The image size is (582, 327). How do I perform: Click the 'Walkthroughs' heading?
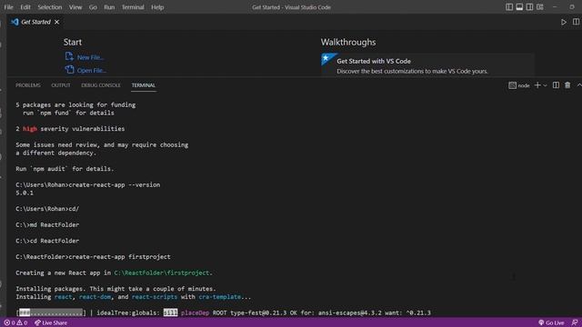[x=348, y=42]
